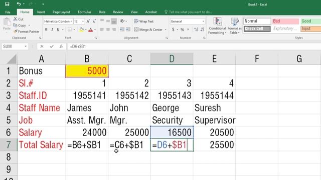Viewport: 321px width, 180px height.
Task: Click the Borders icon
Action: click(70, 29)
